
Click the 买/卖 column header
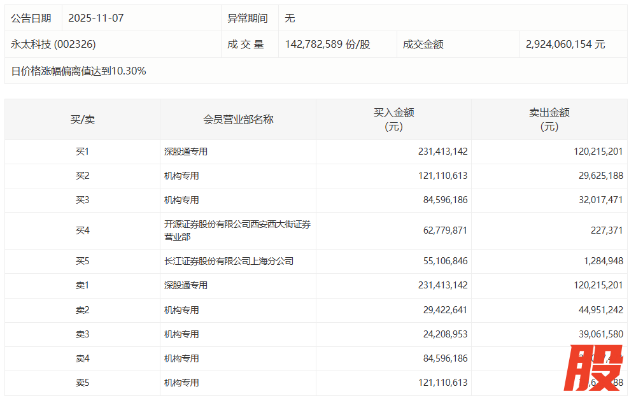82,120
